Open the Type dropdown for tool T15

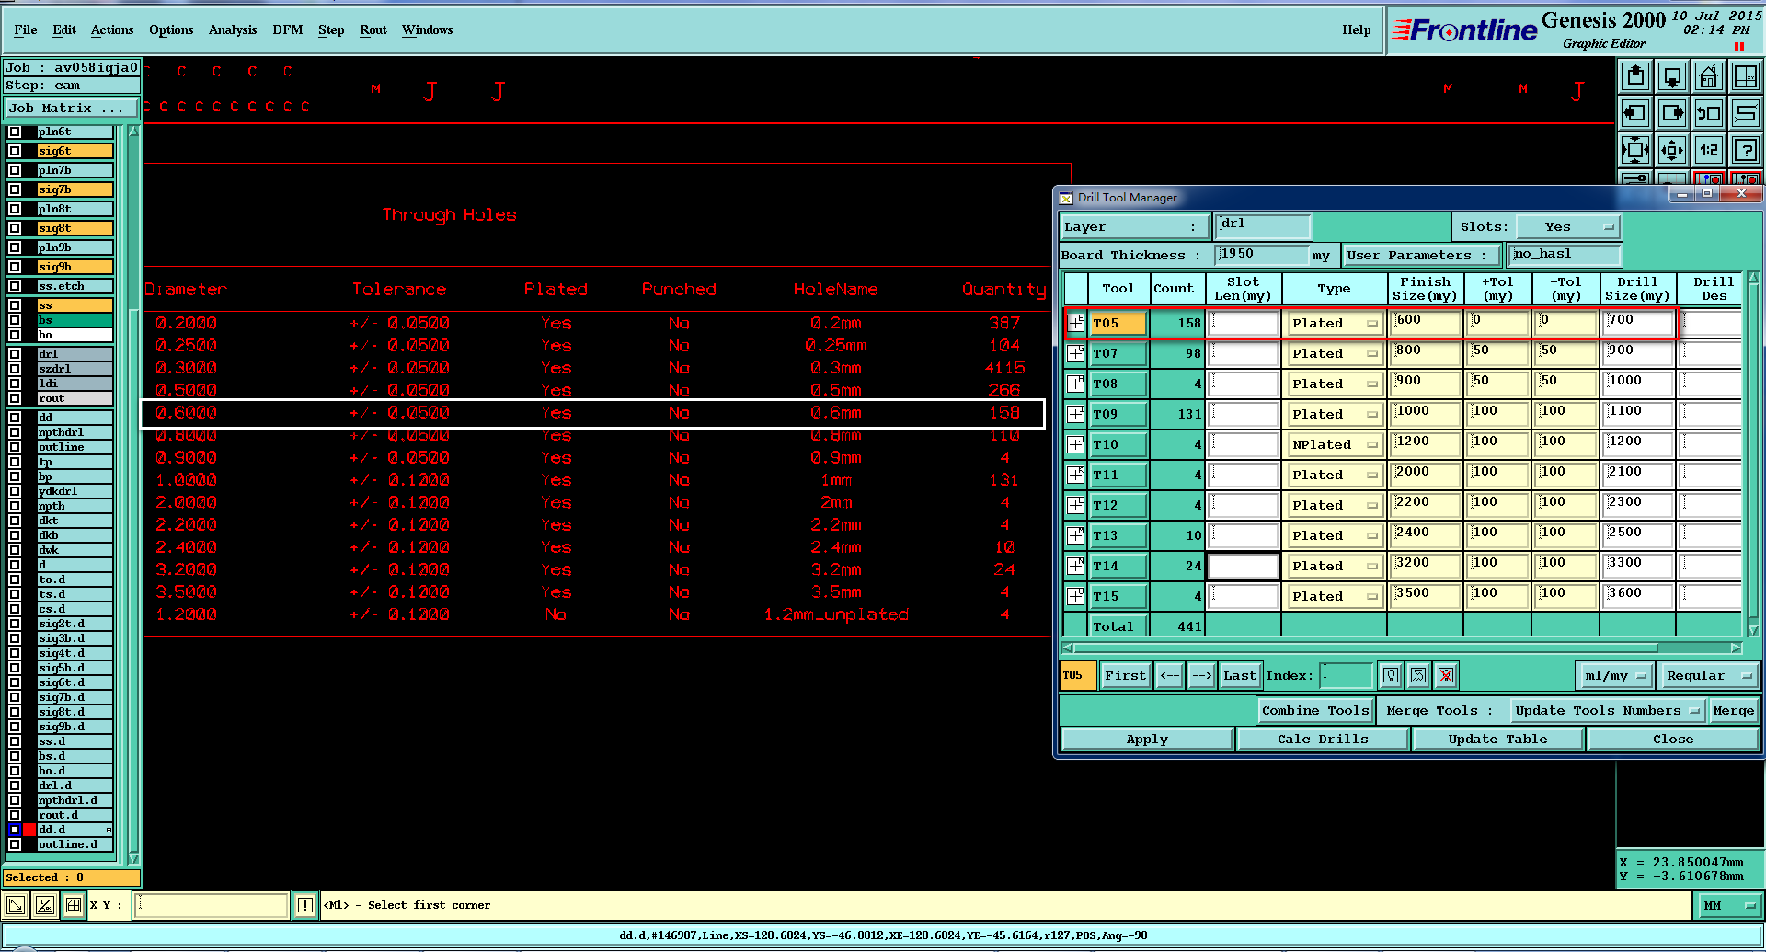pyautogui.click(x=1335, y=596)
